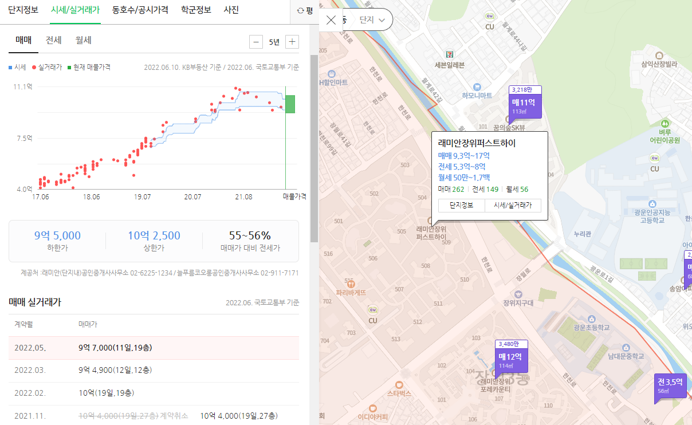Click the 장위지구대 label on map
The image size is (692, 425).
click(518, 302)
